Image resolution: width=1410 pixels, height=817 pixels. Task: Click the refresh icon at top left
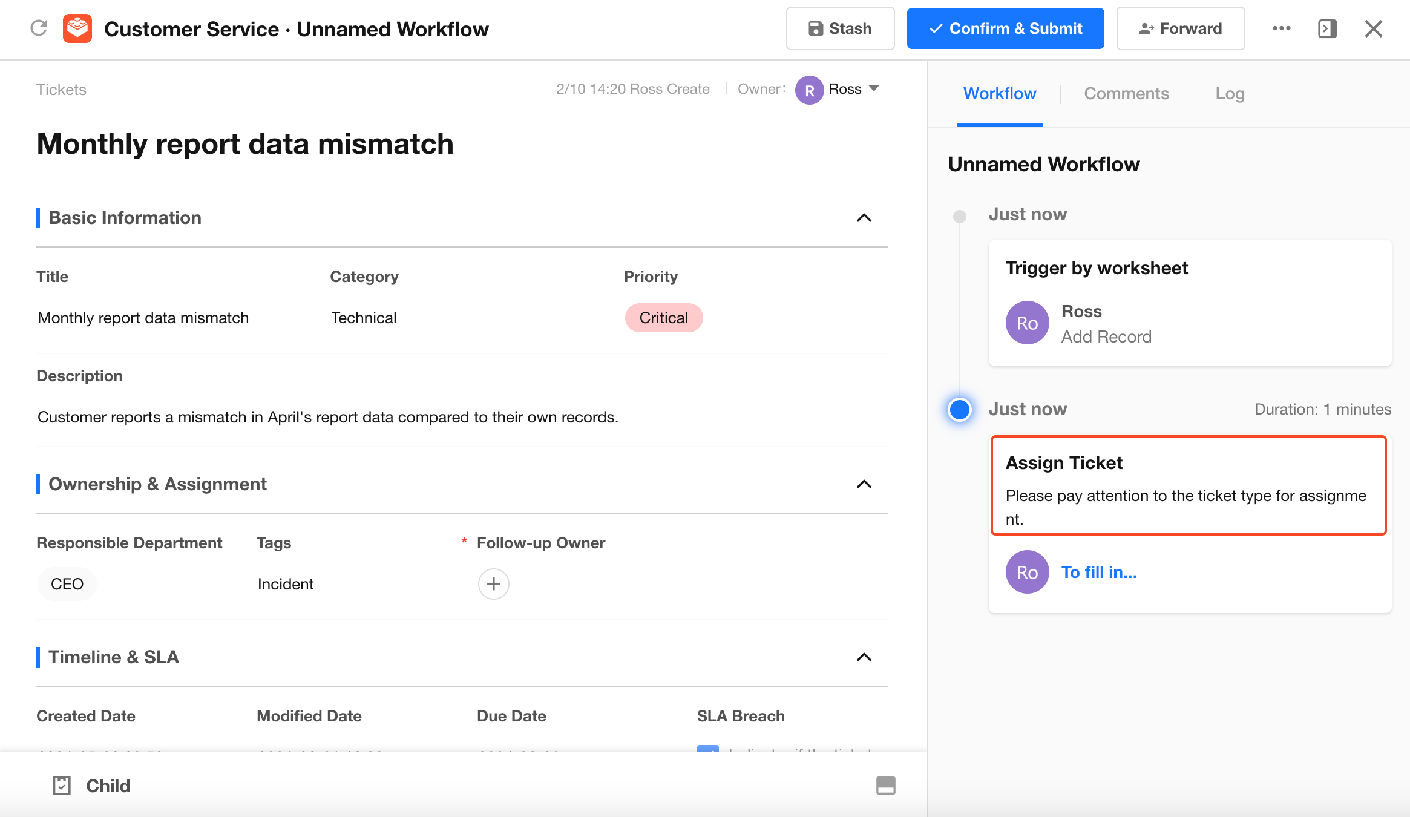[39, 28]
